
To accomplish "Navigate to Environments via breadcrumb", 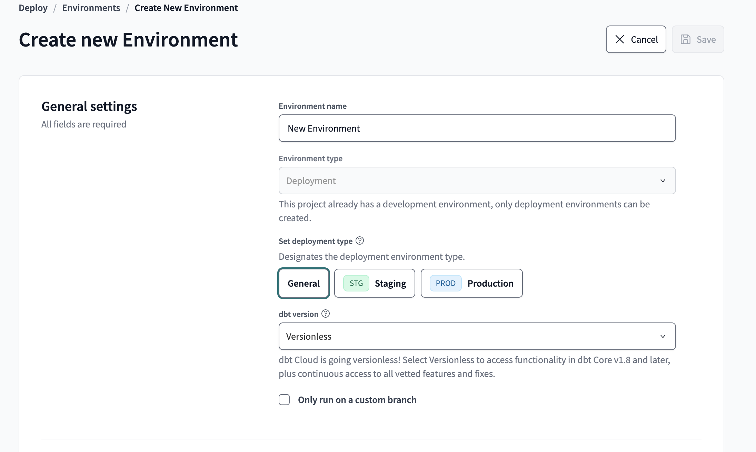I will click(x=91, y=8).
